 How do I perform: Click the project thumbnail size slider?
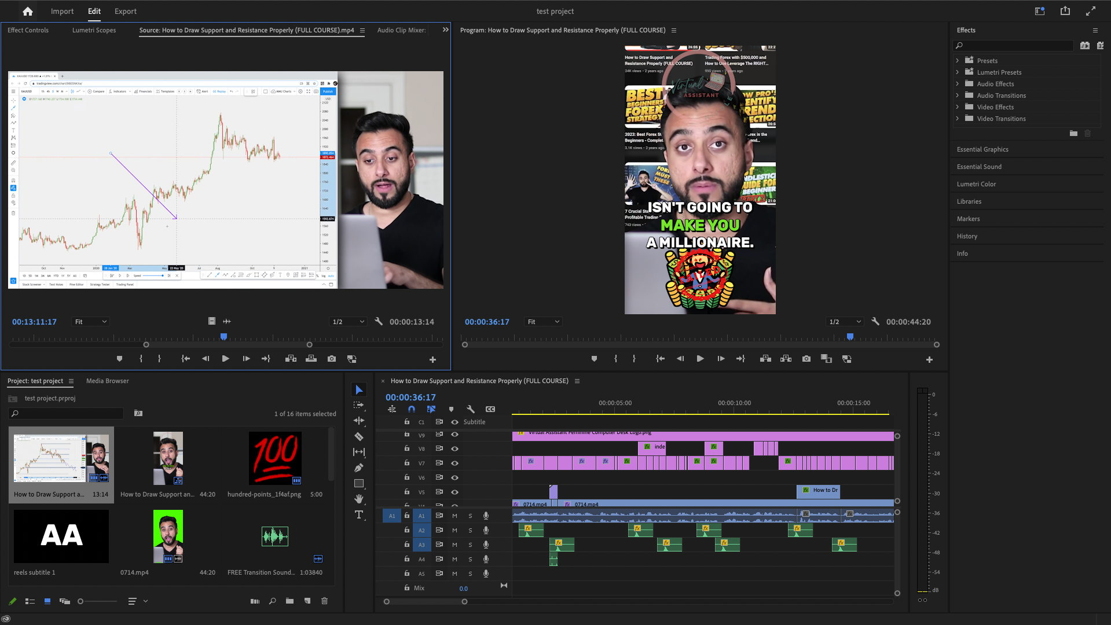point(81,601)
